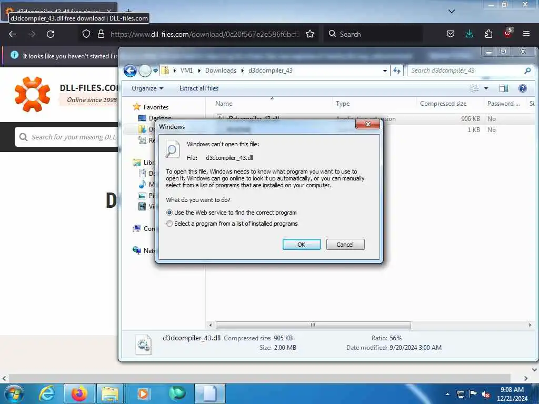Click the Firefox back button
539x404 pixels.
pyautogui.click(x=13, y=34)
